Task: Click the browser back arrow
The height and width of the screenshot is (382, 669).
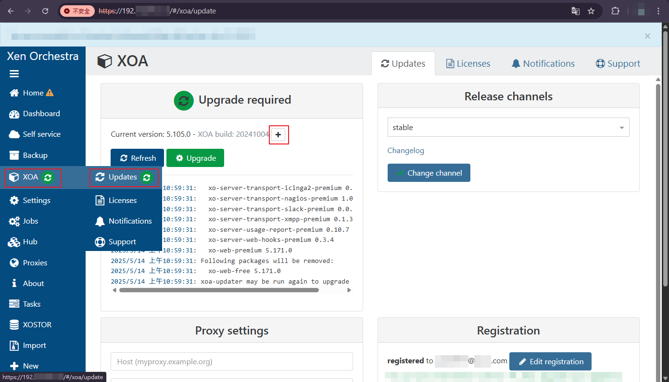Action: click(11, 11)
